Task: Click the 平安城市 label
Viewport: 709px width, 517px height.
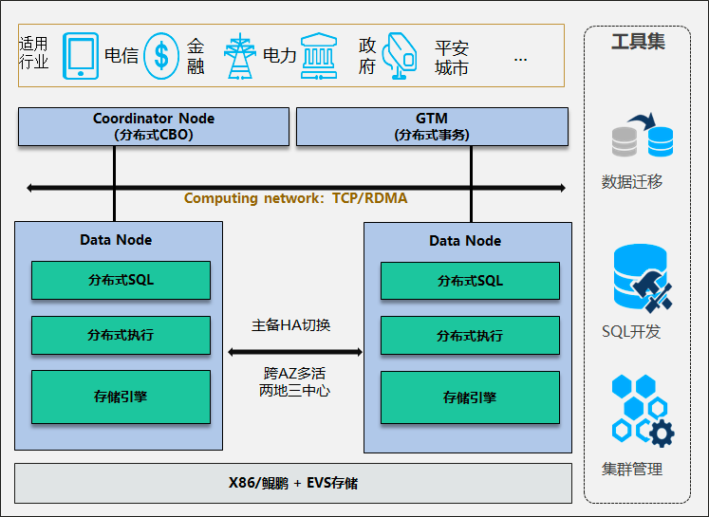Action: 451,58
